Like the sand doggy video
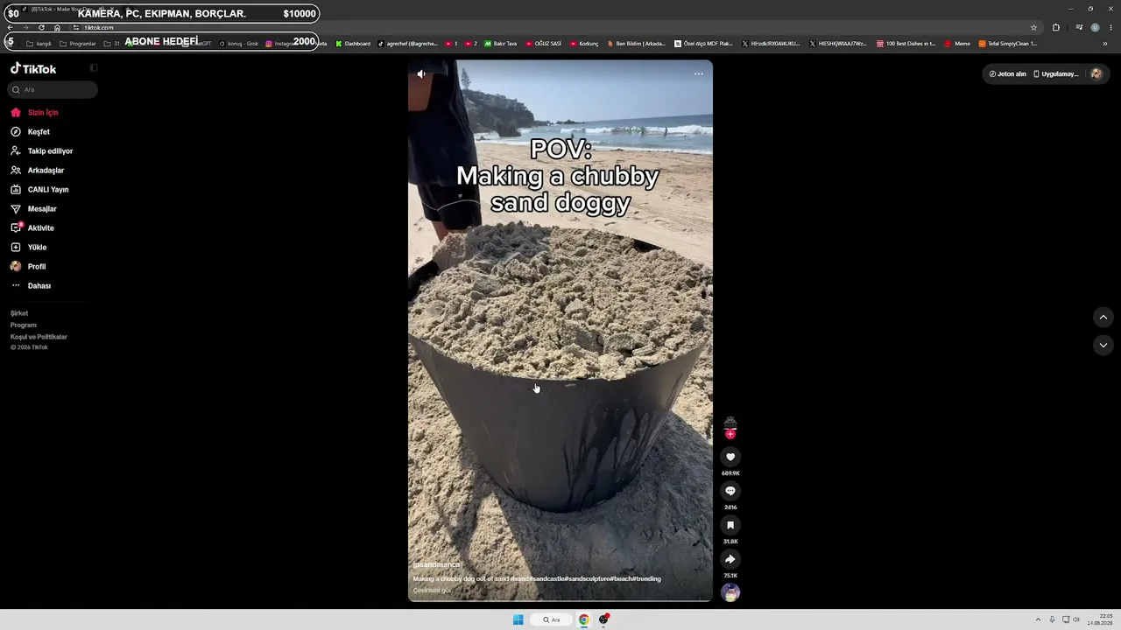The image size is (1121, 630). [730, 457]
